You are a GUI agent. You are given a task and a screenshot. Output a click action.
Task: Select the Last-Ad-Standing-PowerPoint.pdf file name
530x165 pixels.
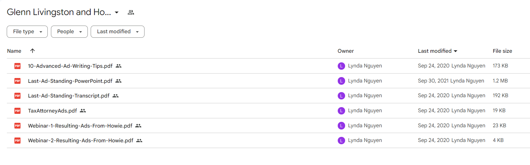[70, 81]
